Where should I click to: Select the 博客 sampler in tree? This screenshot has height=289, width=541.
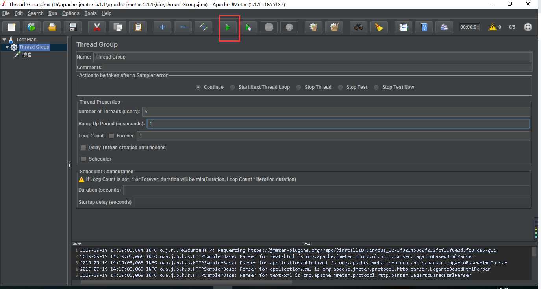point(27,55)
